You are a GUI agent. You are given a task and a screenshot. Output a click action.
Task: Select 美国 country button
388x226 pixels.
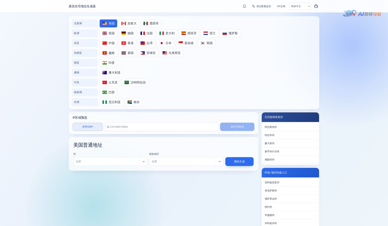108,23
